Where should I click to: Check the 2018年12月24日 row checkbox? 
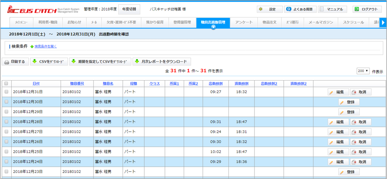tap(7, 162)
